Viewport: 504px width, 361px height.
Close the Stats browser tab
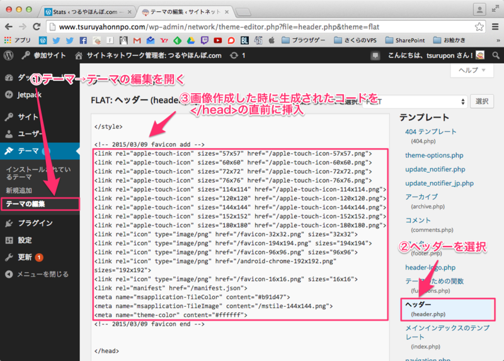(130, 12)
